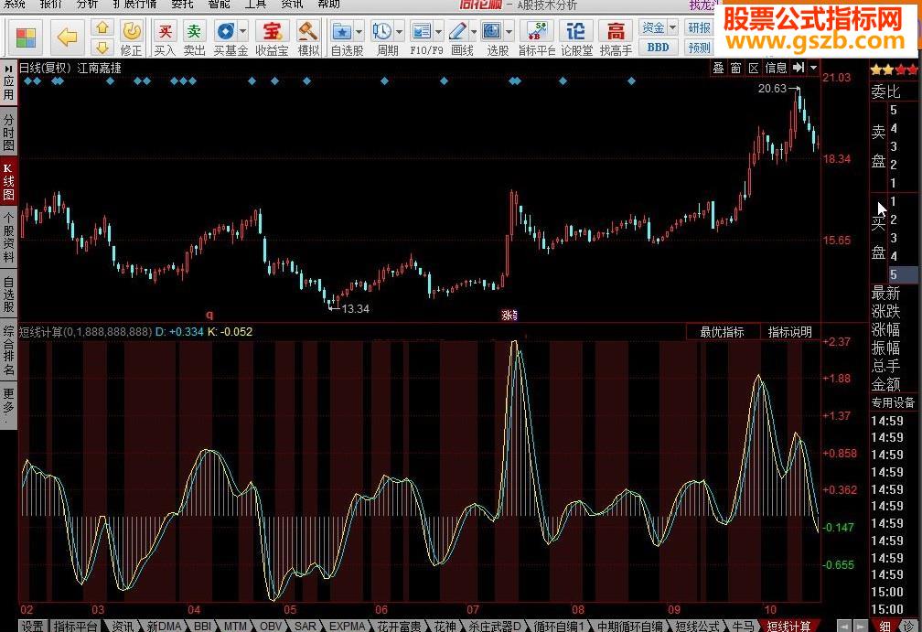
Task: Click the 应用 sidebar toggle
Action: pos(8,82)
